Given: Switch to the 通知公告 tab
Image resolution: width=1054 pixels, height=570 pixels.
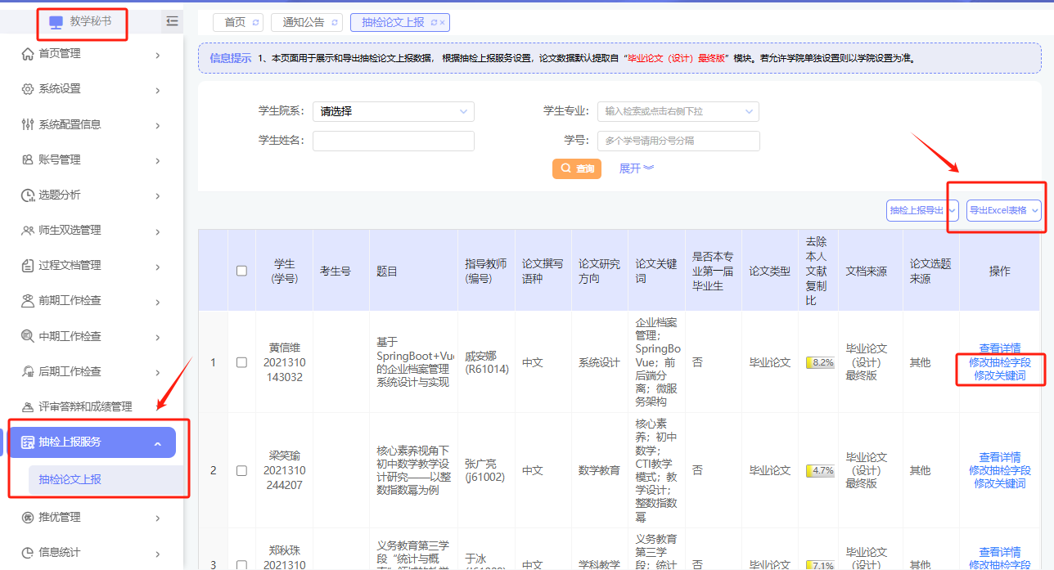Looking at the screenshot, I should [x=303, y=23].
